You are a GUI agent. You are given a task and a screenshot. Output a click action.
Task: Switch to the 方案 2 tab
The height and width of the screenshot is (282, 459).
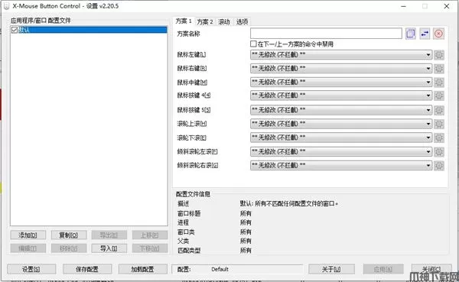(205, 21)
